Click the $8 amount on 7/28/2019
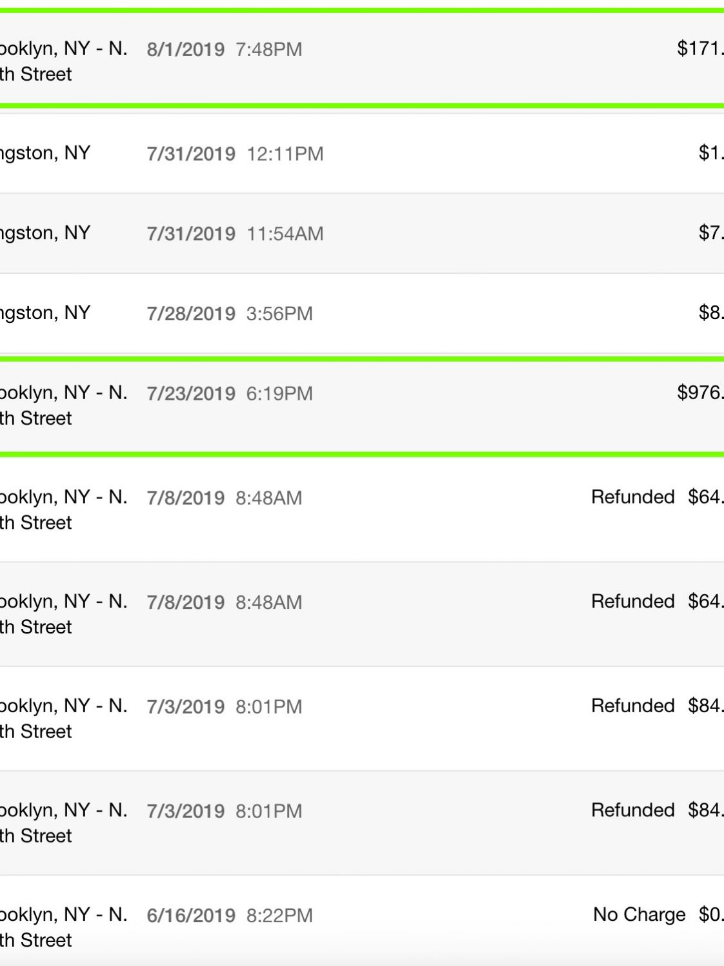 pyautogui.click(x=711, y=313)
